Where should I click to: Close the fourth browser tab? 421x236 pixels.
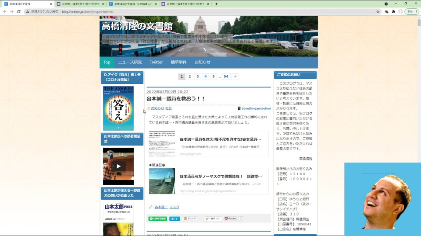(x=208, y=4)
